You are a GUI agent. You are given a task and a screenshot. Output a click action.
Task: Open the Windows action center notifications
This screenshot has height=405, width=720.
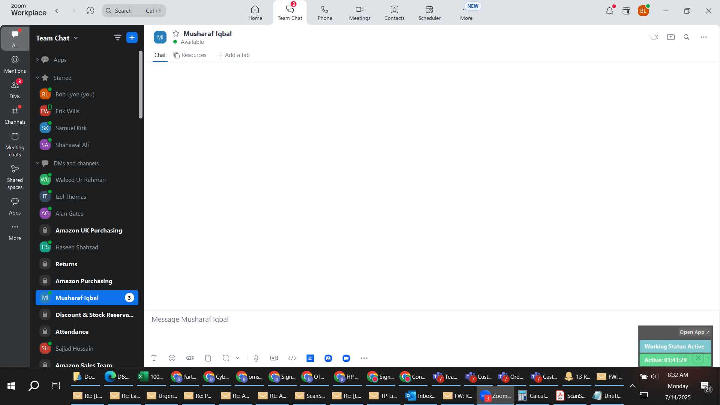(x=706, y=387)
